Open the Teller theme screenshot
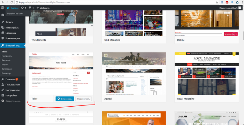 [61, 74]
